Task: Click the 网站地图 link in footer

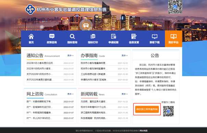Action: click(143, 131)
